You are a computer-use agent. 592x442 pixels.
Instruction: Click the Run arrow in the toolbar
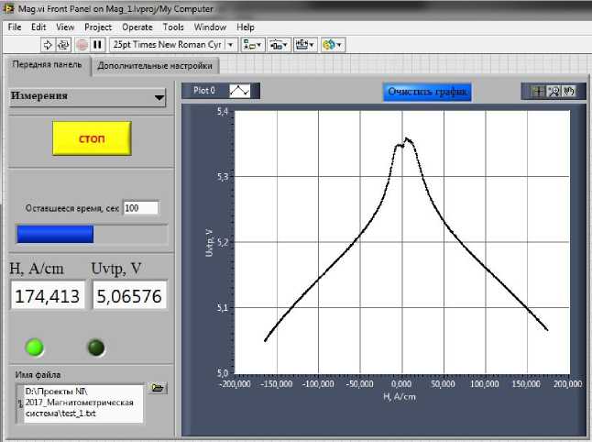49,44
